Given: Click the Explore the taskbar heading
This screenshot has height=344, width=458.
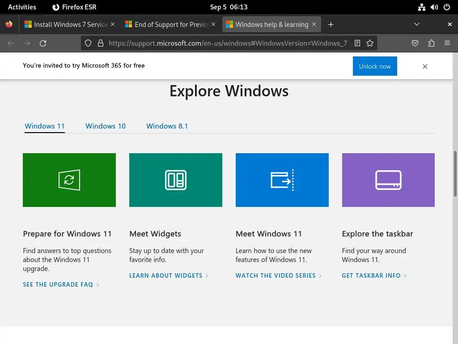Looking at the screenshot, I should [377, 234].
